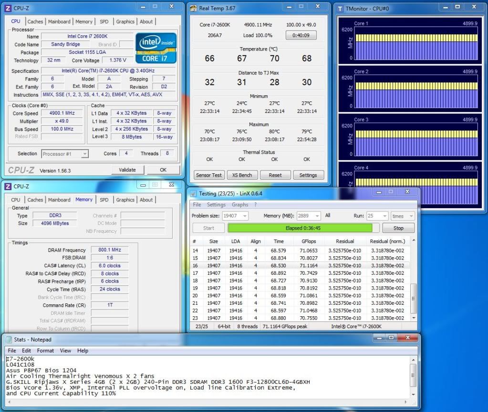This screenshot has height=412, width=488.
Task: Open SPD tab in the top CPU-Z window
Action: click(x=104, y=21)
